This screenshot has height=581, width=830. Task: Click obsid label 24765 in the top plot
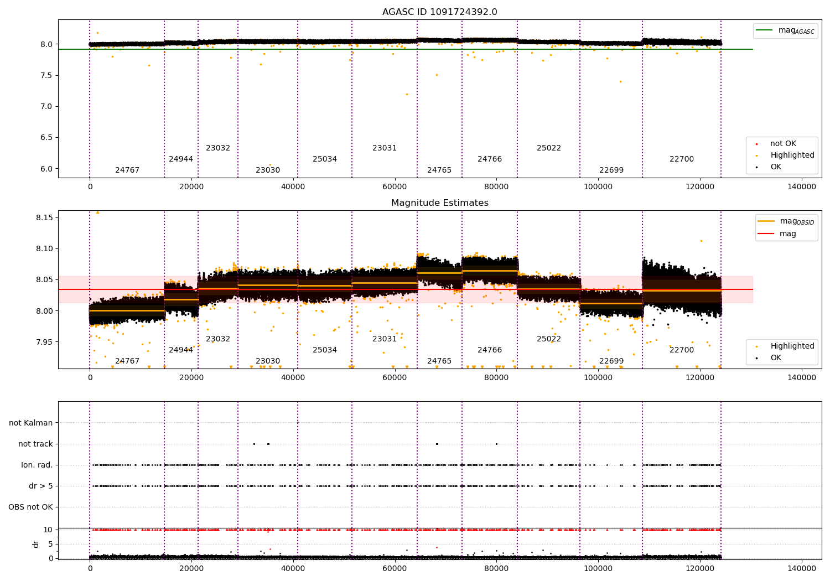[439, 170]
